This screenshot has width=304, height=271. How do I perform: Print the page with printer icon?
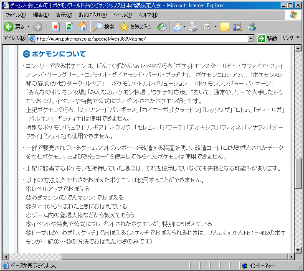(193, 27)
